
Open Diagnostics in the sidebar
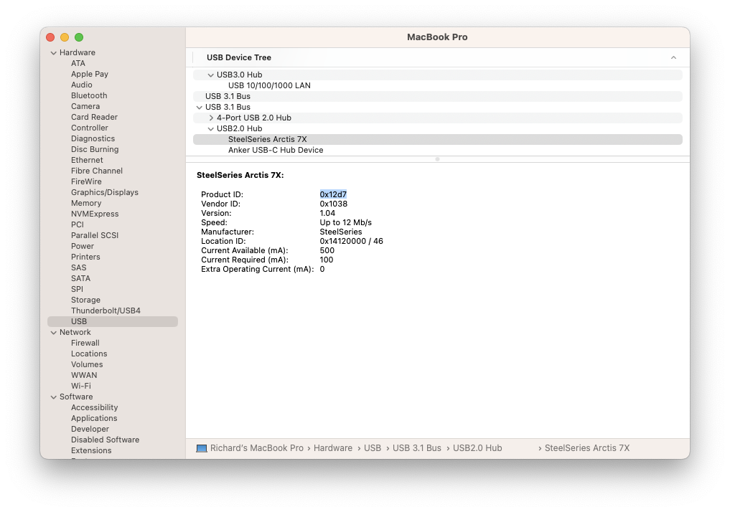tap(93, 138)
